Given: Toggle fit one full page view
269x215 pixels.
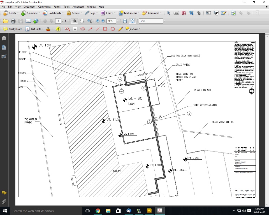Looking at the screenshot, I should coord(133,21).
